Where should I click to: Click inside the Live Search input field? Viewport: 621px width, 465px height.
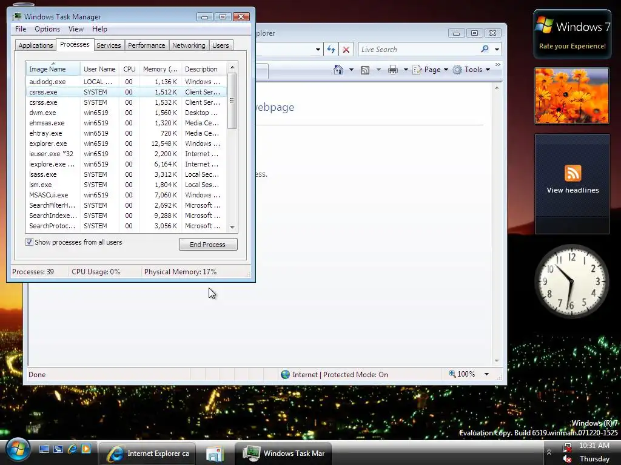418,50
